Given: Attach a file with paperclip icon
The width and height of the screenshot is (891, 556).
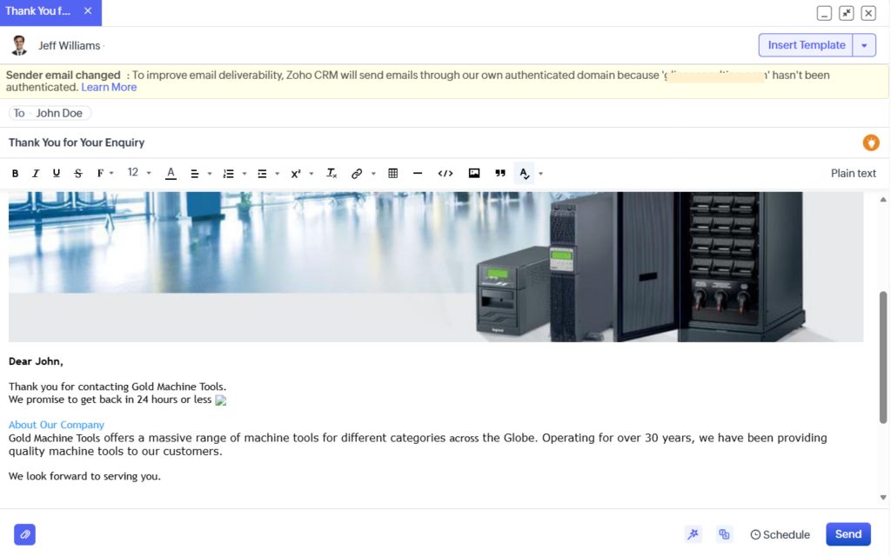Looking at the screenshot, I should pyautogui.click(x=25, y=534).
